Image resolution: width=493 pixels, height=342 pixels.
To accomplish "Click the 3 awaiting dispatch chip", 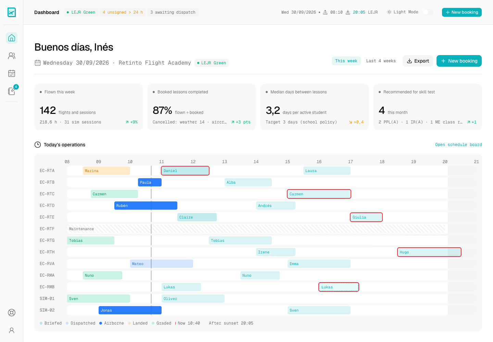I will 173,12.
